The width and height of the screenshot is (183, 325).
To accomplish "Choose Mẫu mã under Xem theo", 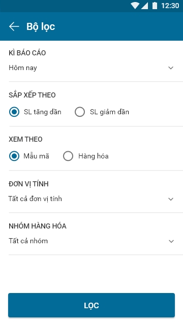I will click(x=29, y=156).
